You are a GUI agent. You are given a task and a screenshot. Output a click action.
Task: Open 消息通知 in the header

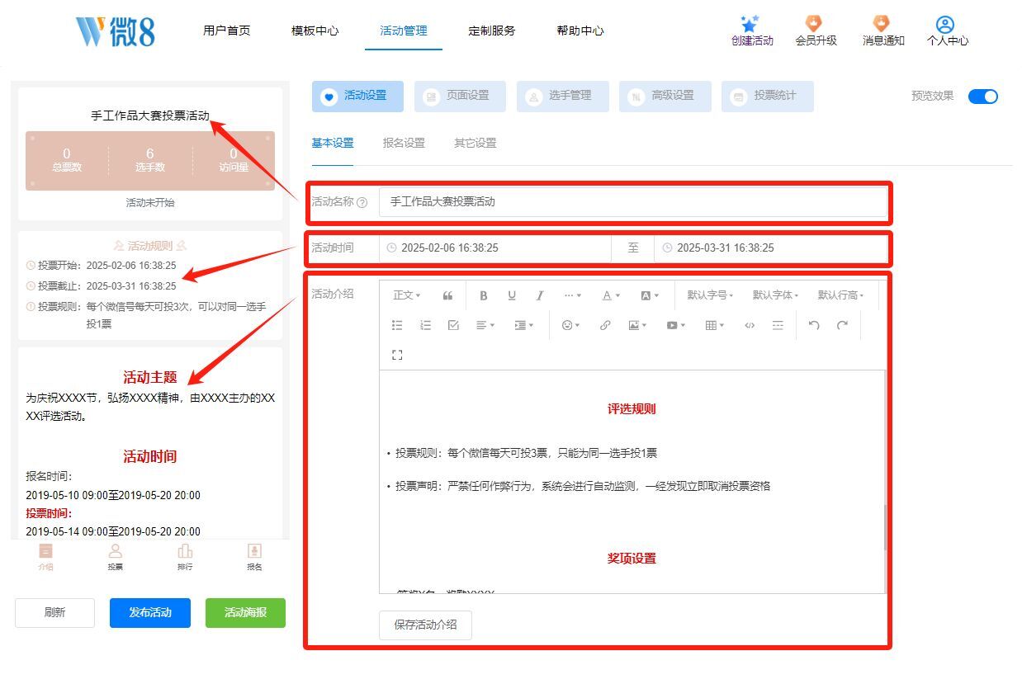[x=883, y=31]
